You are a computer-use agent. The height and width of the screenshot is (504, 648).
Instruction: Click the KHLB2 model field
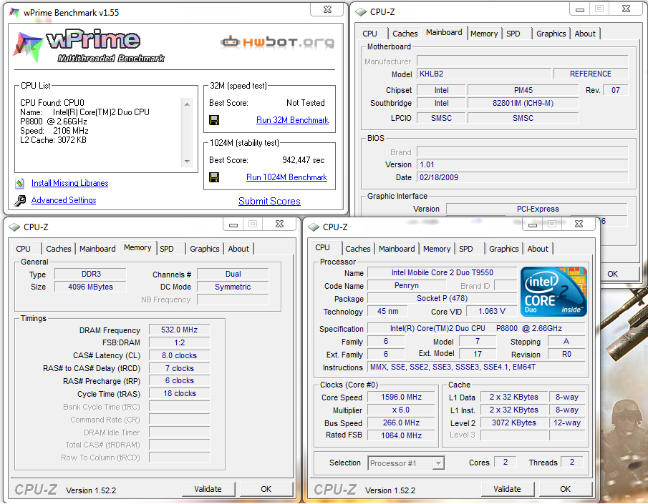click(x=484, y=74)
